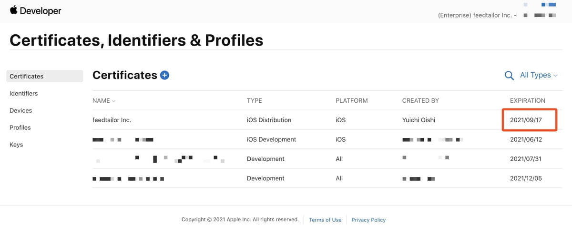
Task: Add a new certificate with the plus icon
Action: [x=165, y=75]
